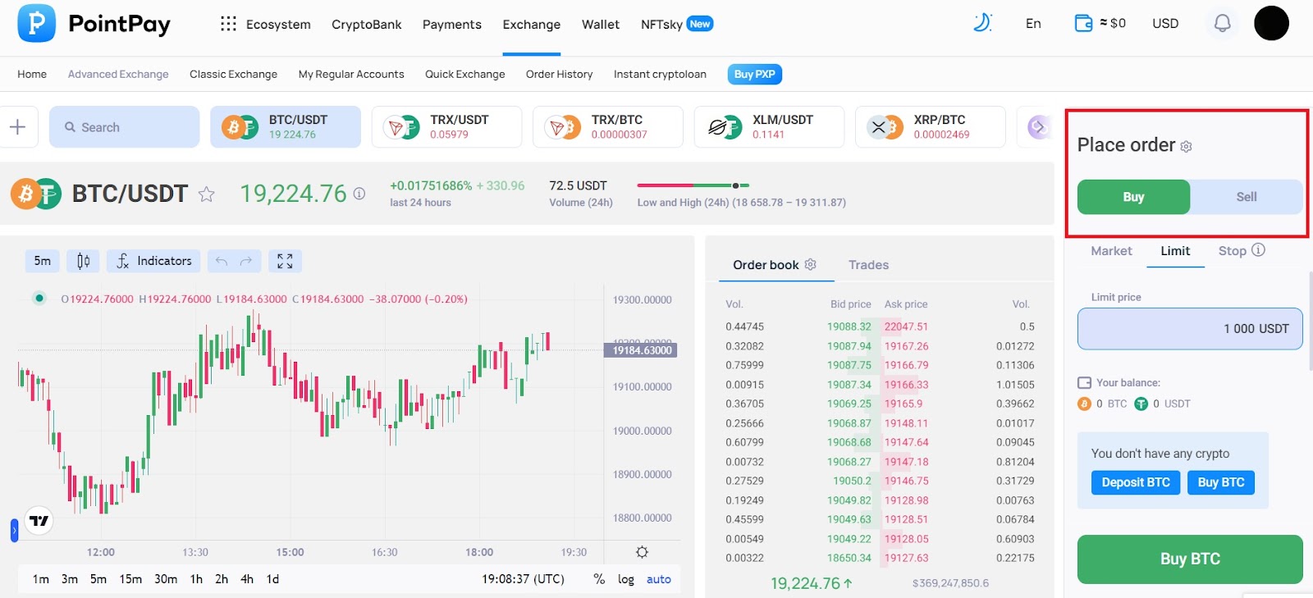
Task: Switch the chart to fullscreen
Action: 285,261
